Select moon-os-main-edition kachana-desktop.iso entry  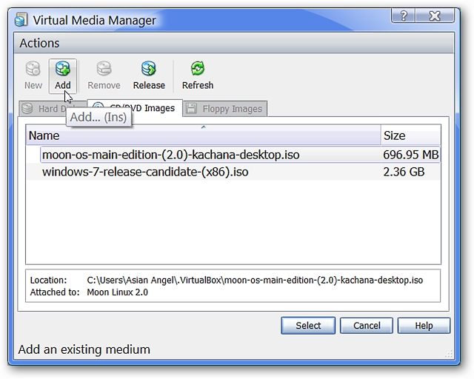[x=233, y=155]
